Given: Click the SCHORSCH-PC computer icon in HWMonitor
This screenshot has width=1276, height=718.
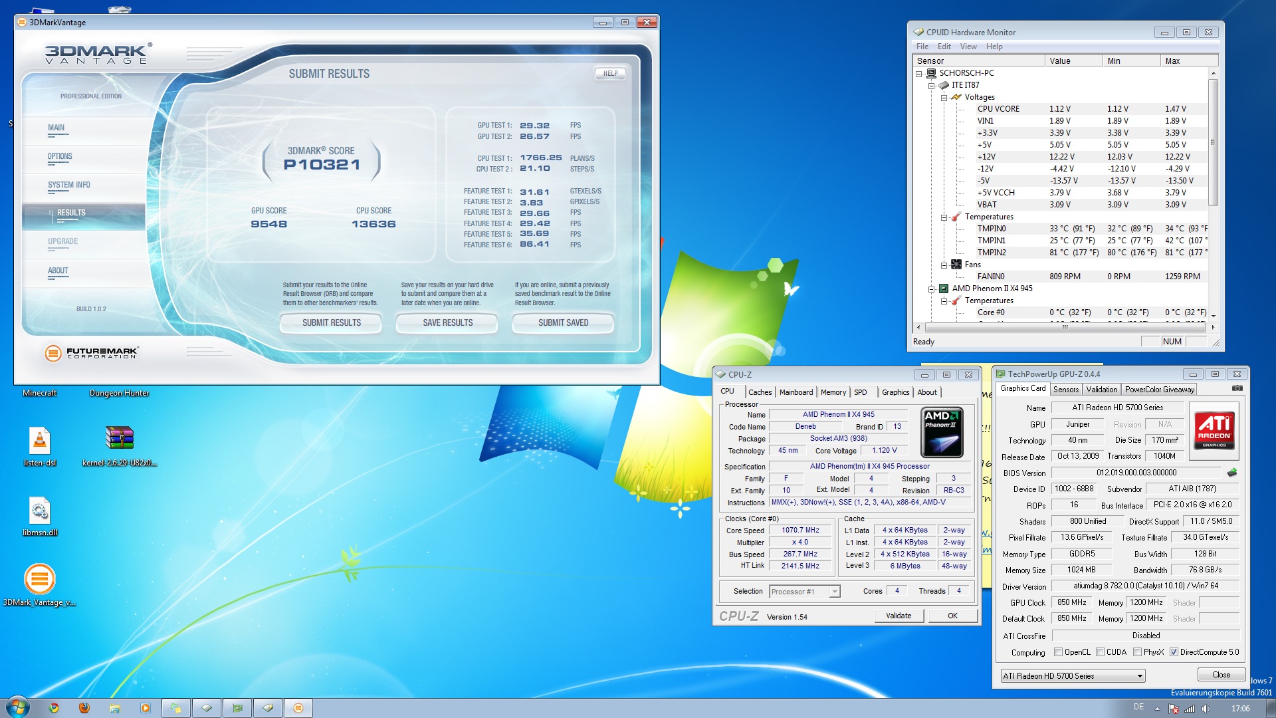Looking at the screenshot, I should [x=932, y=73].
